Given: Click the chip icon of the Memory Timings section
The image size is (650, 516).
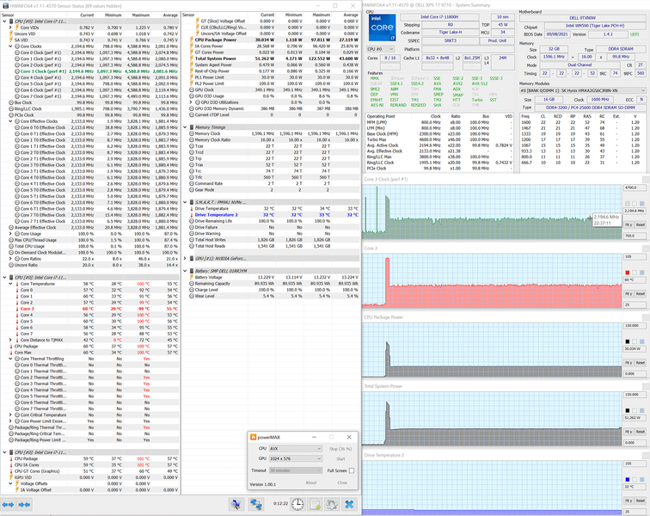Looking at the screenshot, I should pos(192,127).
